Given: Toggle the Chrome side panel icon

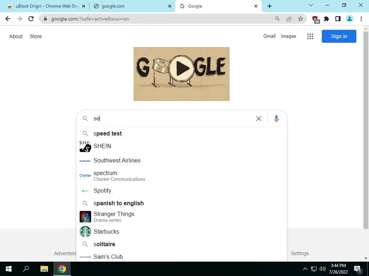Looking at the screenshot, I should click(x=338, y=19).
